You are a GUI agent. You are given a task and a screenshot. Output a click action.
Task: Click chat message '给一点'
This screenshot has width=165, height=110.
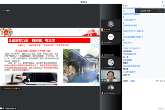pos(126,57)
